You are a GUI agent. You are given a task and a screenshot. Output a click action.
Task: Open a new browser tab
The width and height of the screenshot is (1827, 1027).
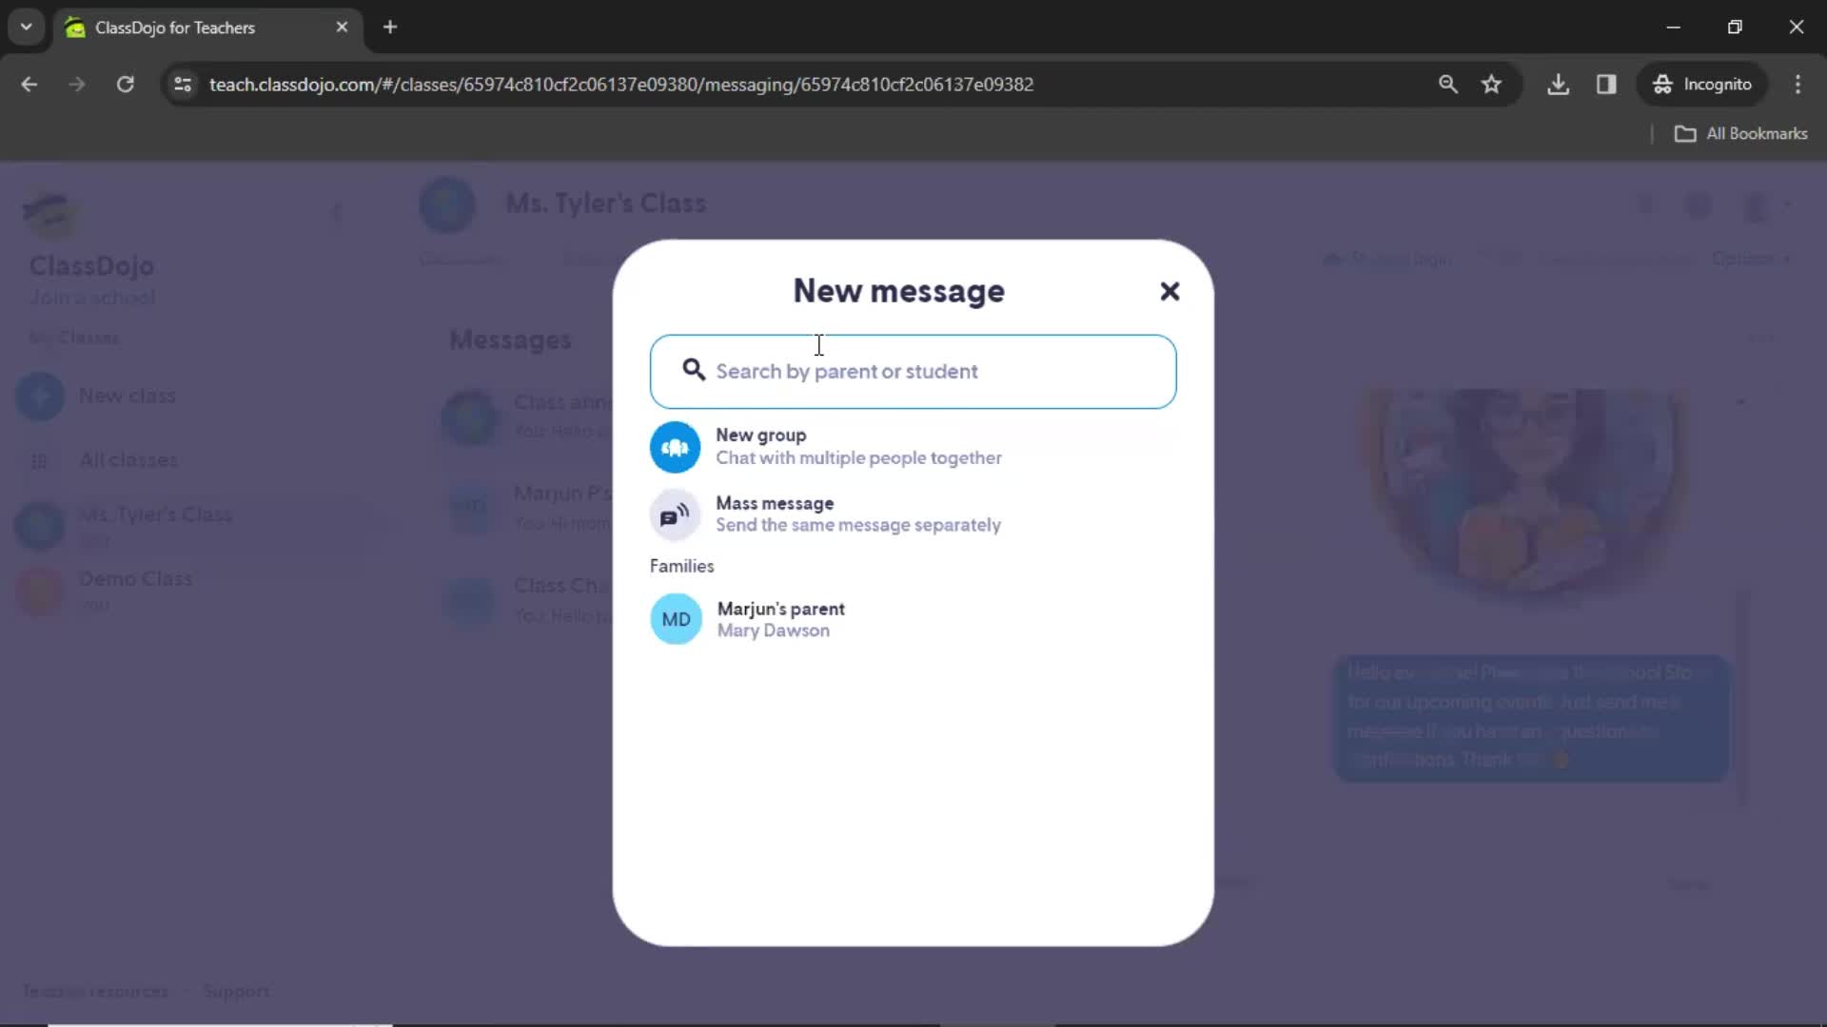(390, 28)
